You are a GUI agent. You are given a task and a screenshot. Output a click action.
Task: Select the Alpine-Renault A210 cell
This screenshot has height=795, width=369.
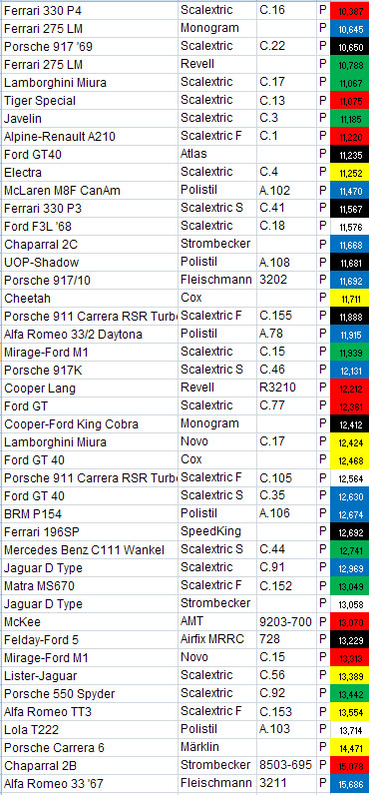[90, 137]
